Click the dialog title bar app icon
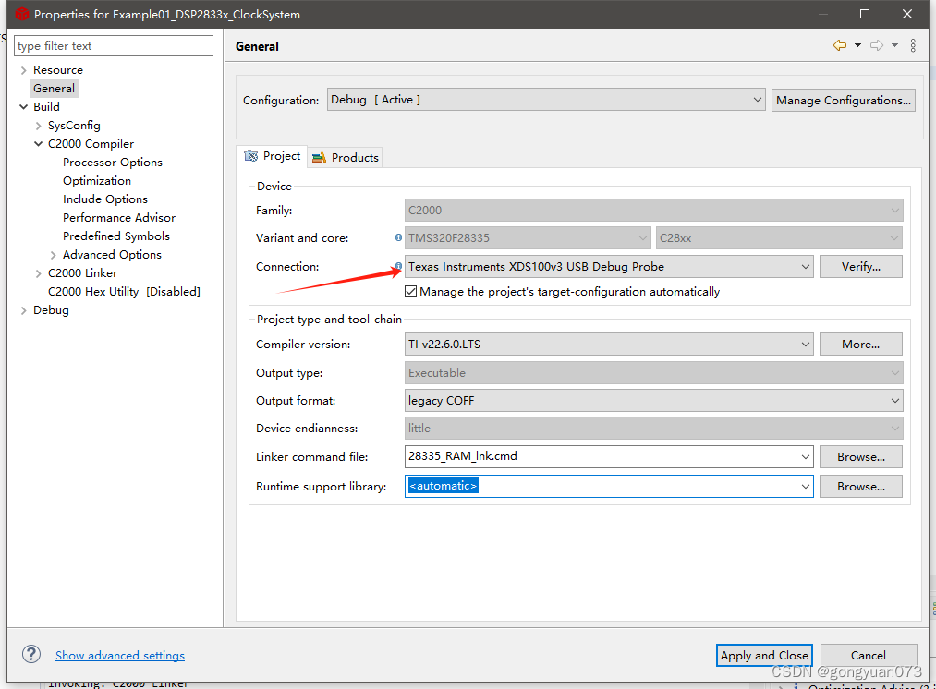The height and width of the screenshot is (689, 936). pos(22,14)
